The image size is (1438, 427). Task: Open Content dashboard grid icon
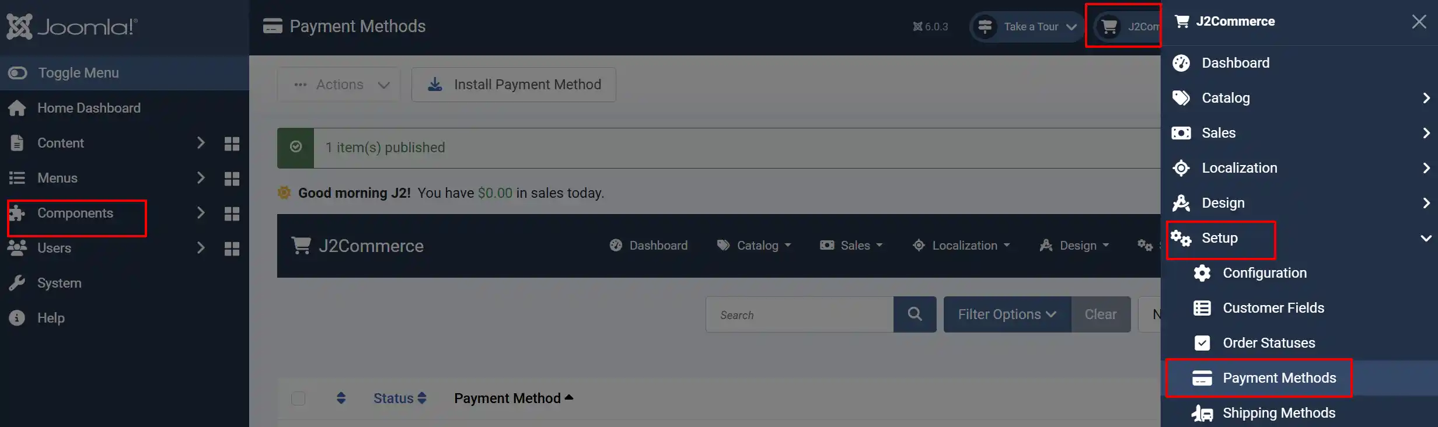coord(232,143)
